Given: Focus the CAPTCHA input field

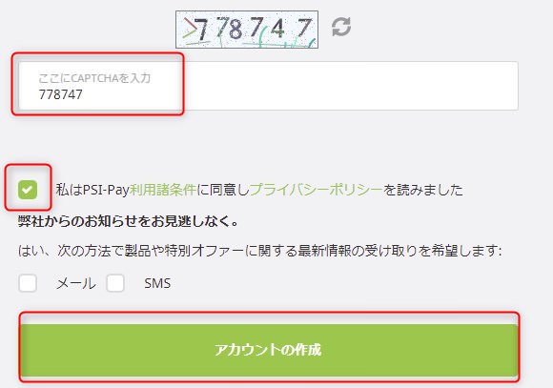Looking at the screenshot, I should click(268, 86).
